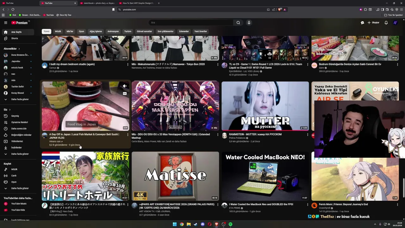Select the Son yüklenenler filter chip
Screen dimensions: 405x228
pyautogui.click(x=165, y=31)
